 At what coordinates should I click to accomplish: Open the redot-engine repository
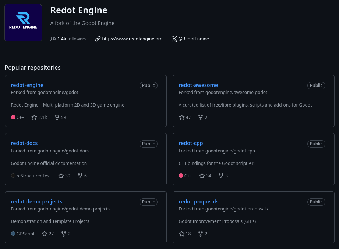pyautogui.click(x=27, y=85)
